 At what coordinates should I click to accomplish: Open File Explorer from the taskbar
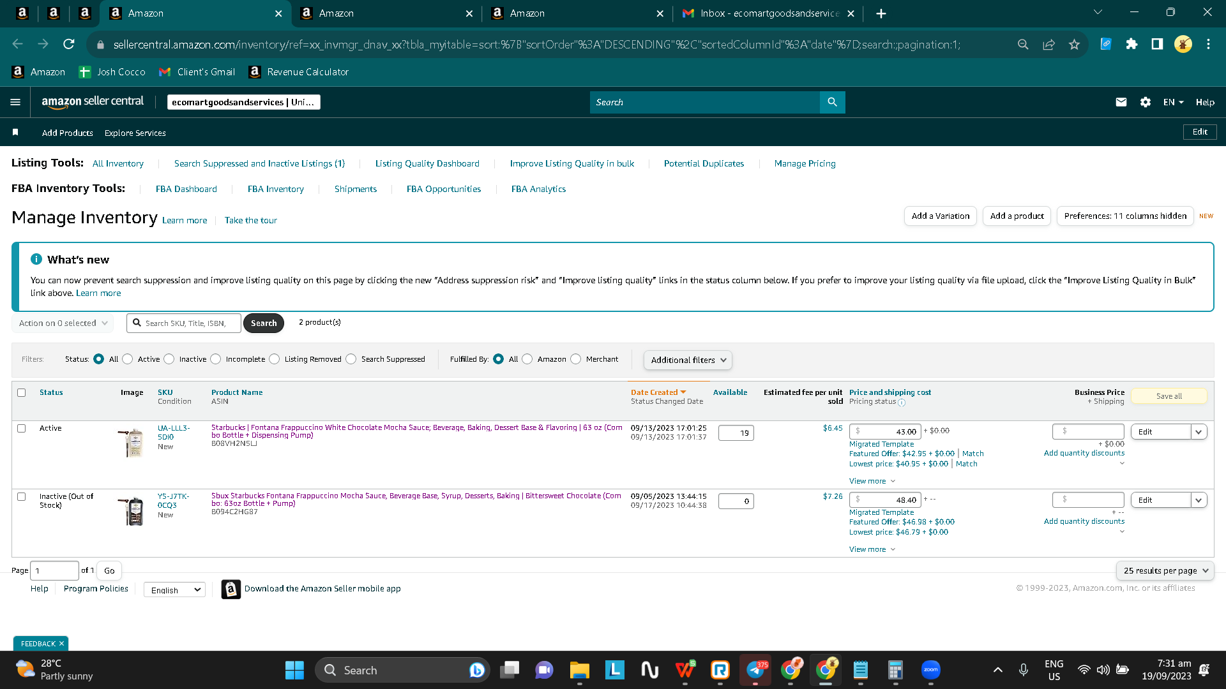click(579, 670)
